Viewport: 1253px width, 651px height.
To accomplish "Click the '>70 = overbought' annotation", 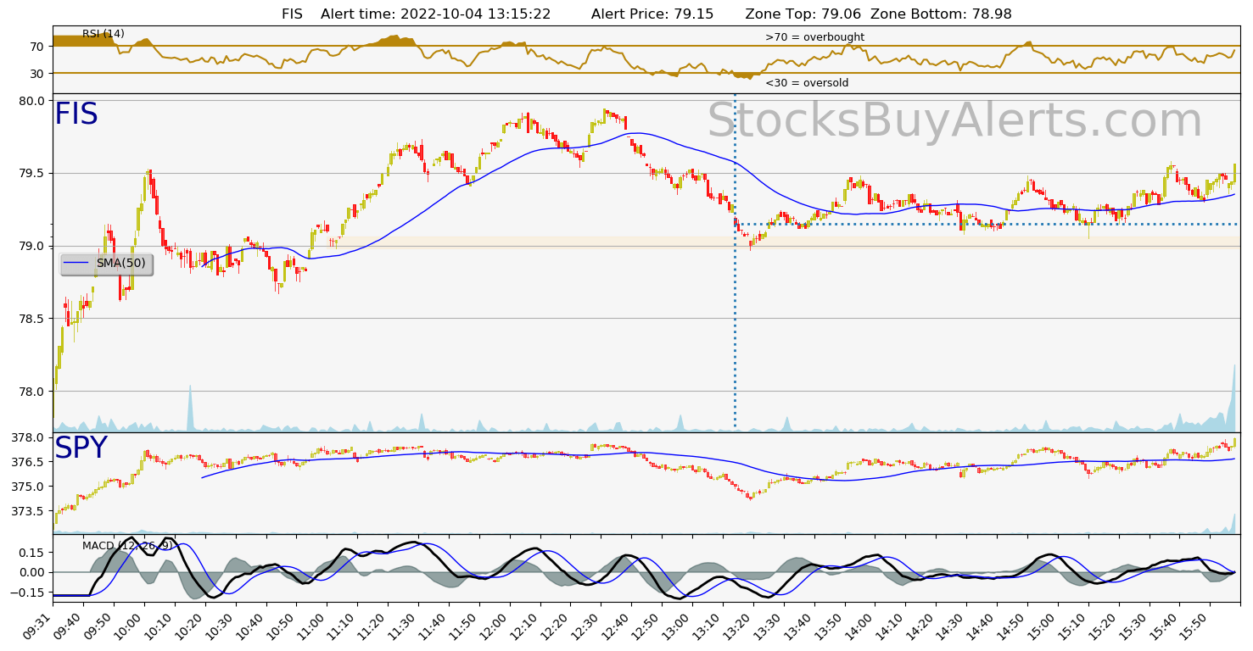I will [814, 37].
